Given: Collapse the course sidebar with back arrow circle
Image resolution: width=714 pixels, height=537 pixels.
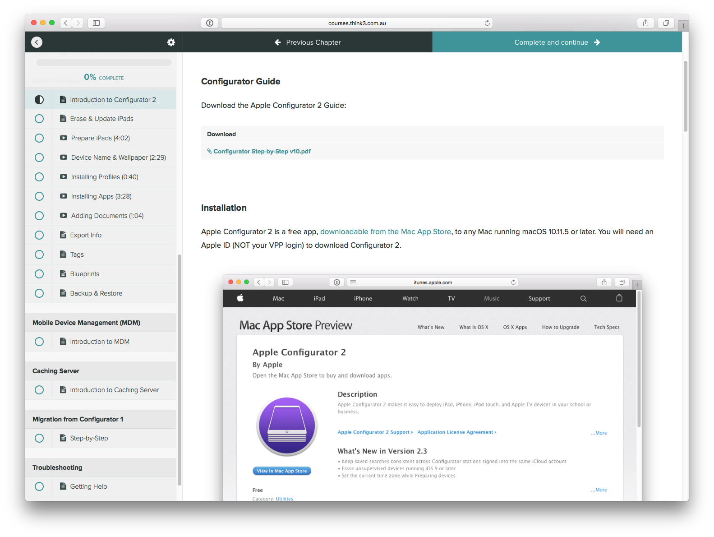Looking at the screenshot, I should [37, 42].
